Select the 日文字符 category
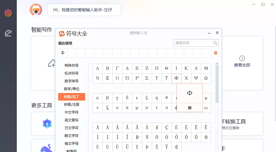This screenshot has height=152, width=276. tap(72, 128)
